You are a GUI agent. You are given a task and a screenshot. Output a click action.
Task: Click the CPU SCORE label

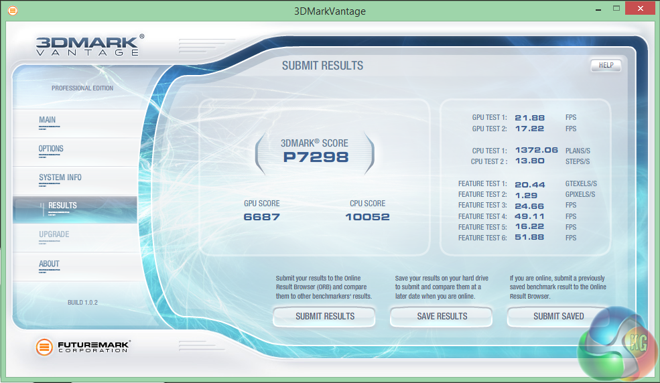367,204
